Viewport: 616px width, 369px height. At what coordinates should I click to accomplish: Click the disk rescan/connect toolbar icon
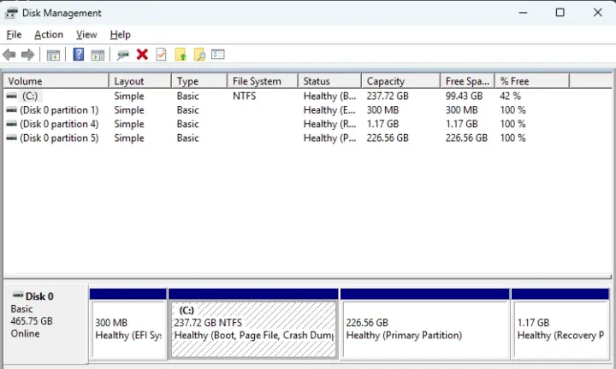122,55
